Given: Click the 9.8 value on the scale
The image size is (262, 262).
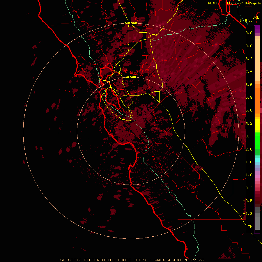Looking at the screenshot, I should click(x=249, y=33).
